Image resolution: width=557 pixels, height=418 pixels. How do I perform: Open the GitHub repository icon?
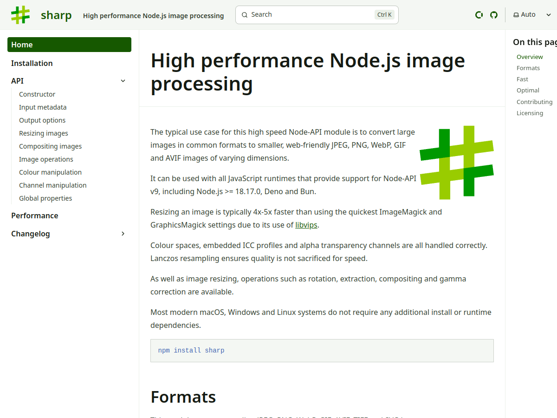(x=493, y=14)
